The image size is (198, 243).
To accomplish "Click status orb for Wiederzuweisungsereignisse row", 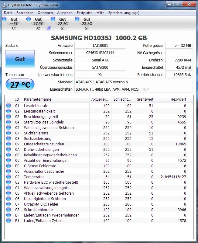I will tap(9, 188).
